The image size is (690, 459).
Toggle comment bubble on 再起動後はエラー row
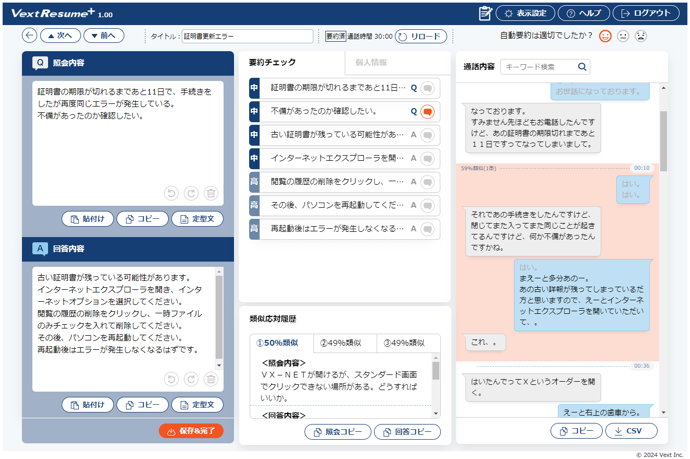[x=427, y=229]
